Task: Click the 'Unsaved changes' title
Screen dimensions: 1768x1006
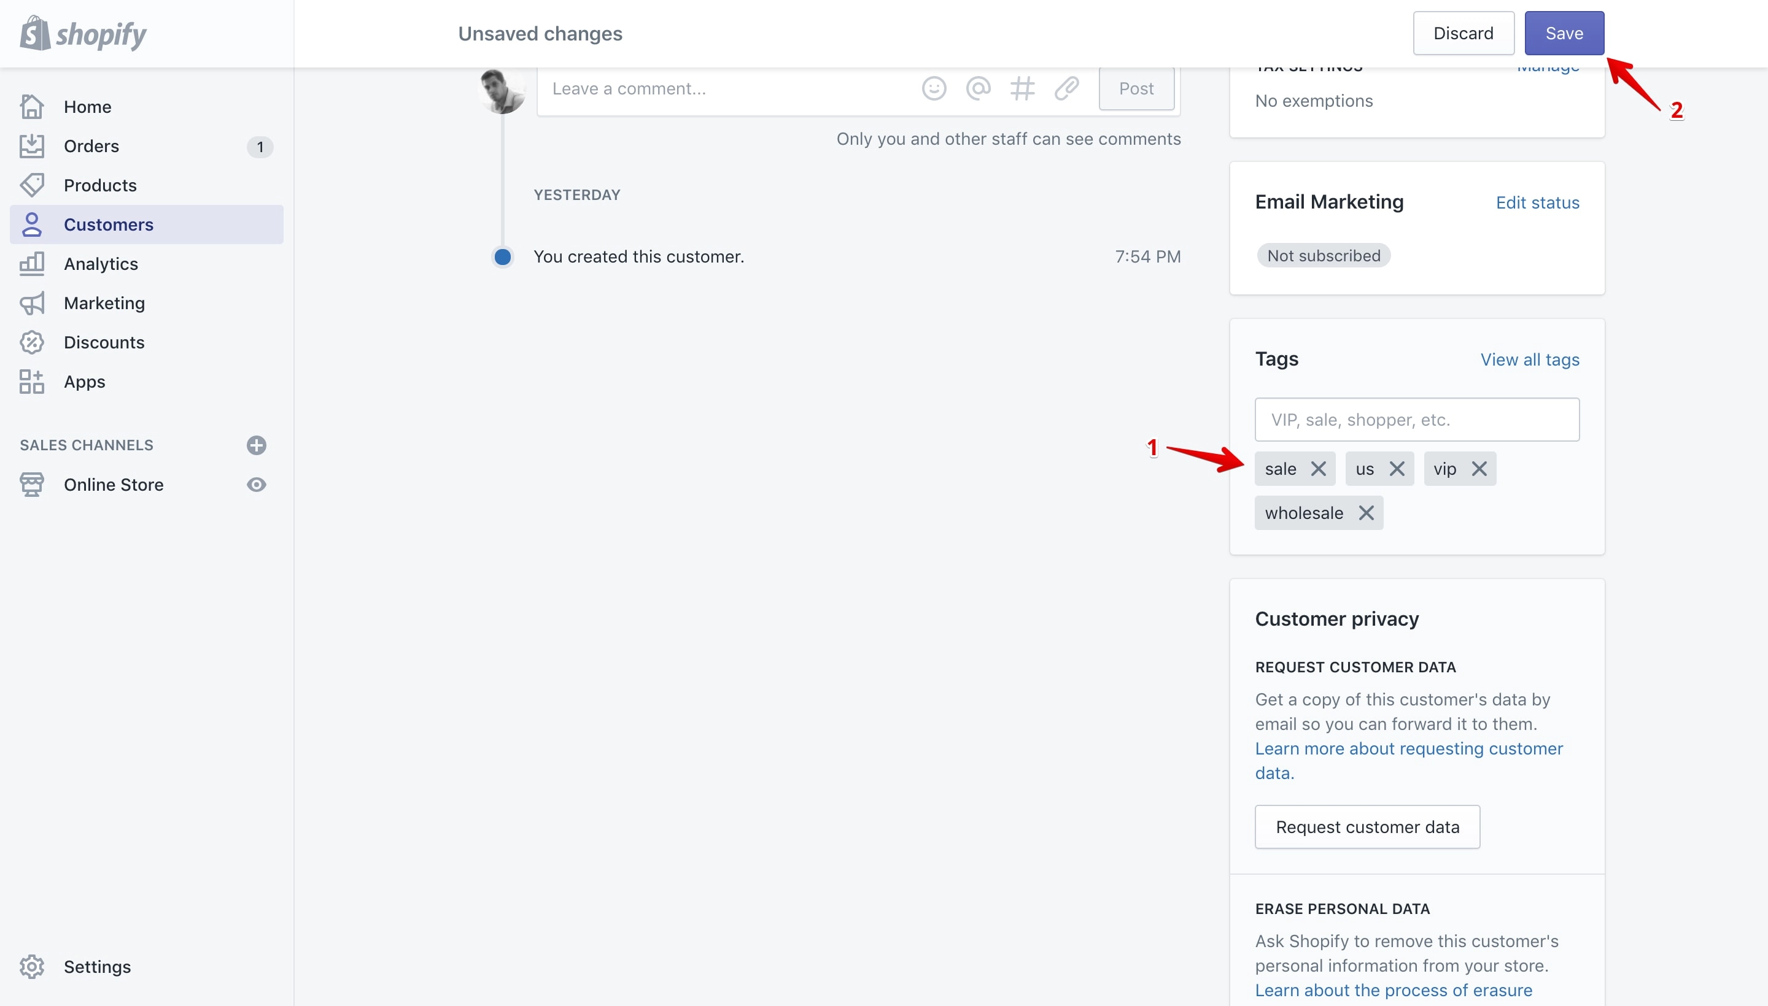Action: [x=540, y=33]
